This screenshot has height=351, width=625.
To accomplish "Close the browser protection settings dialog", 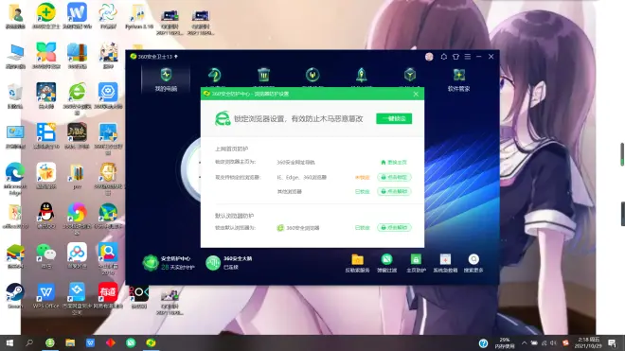I will tap(416, 94).
